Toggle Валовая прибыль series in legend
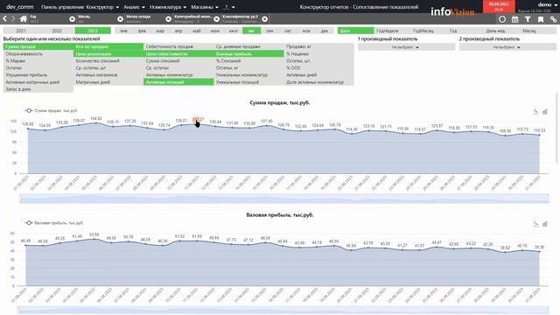 [53, 223]
